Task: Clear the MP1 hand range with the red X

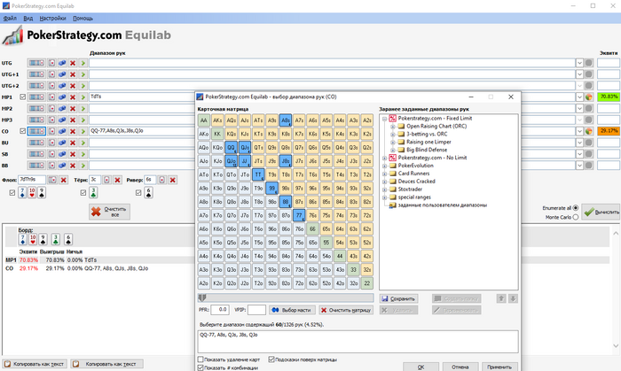Action: point(73,97)
